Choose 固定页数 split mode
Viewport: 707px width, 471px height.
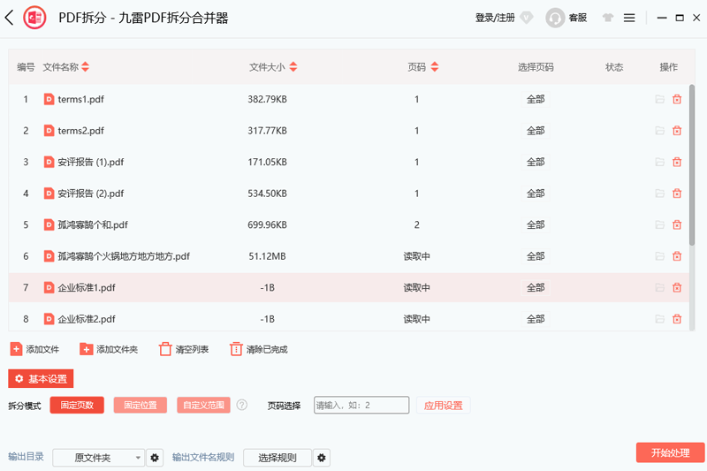coord(77,406)
